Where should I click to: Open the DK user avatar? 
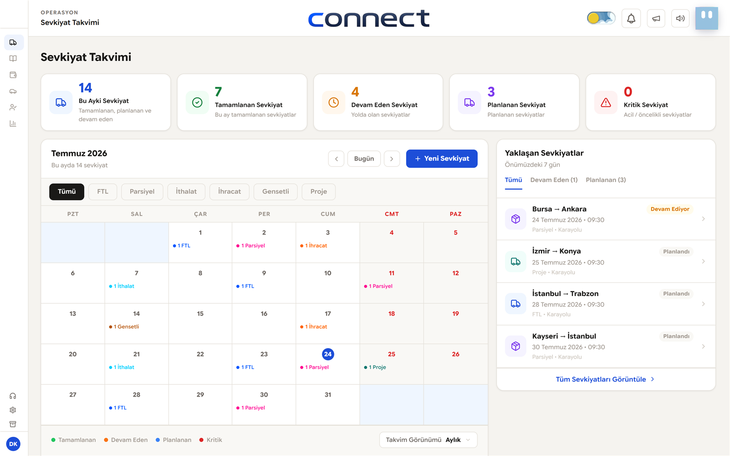pos(13,444)
